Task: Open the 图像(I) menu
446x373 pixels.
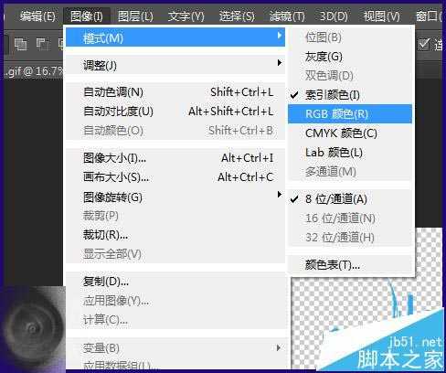Action: [87, 16]
